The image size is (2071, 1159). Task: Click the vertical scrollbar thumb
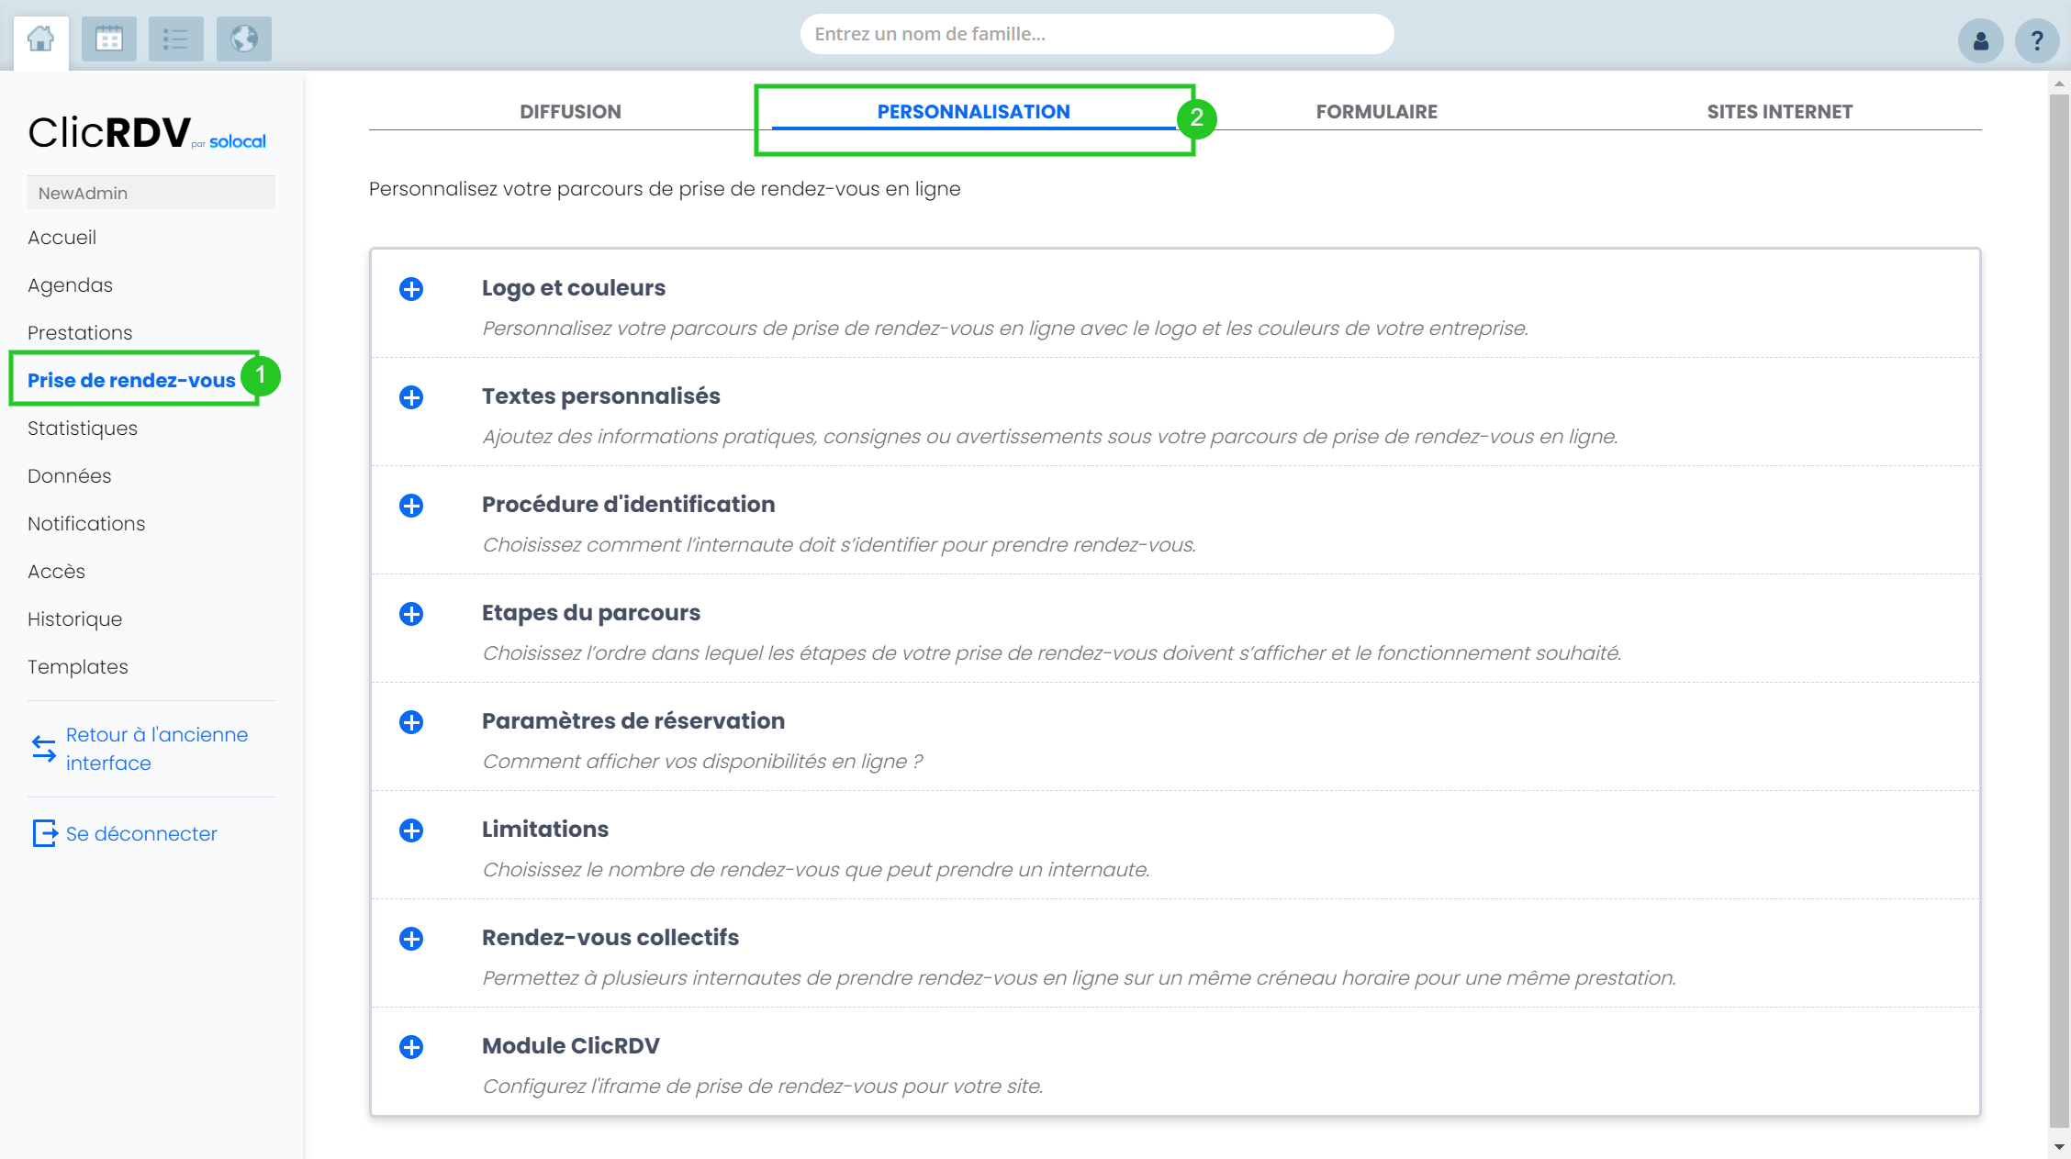tap(2059, 610)
